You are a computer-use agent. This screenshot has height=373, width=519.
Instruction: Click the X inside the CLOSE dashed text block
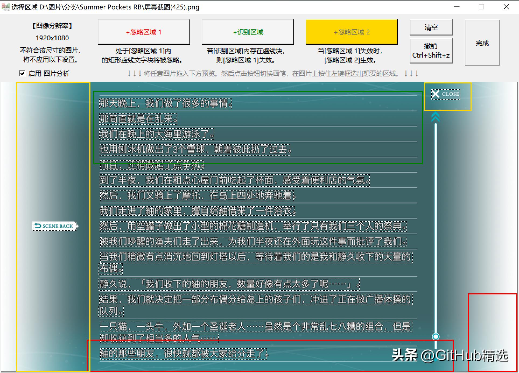[436, 94]
